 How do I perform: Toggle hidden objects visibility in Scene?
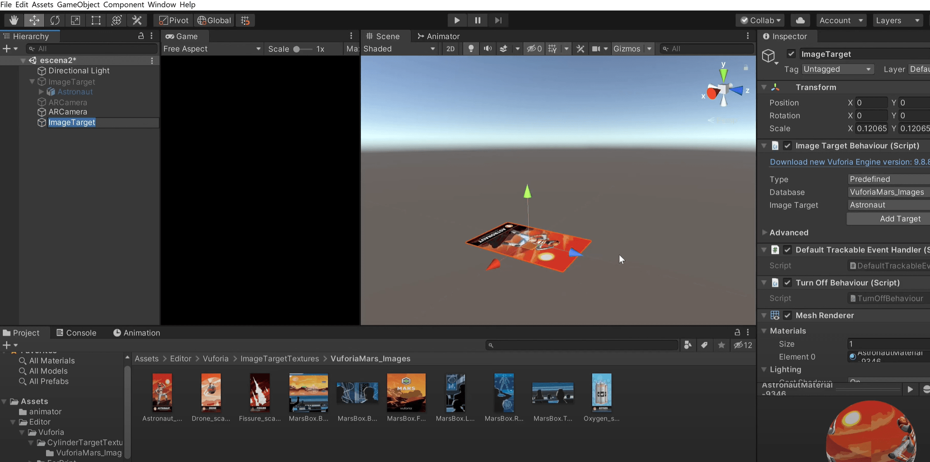click(534, 49)
